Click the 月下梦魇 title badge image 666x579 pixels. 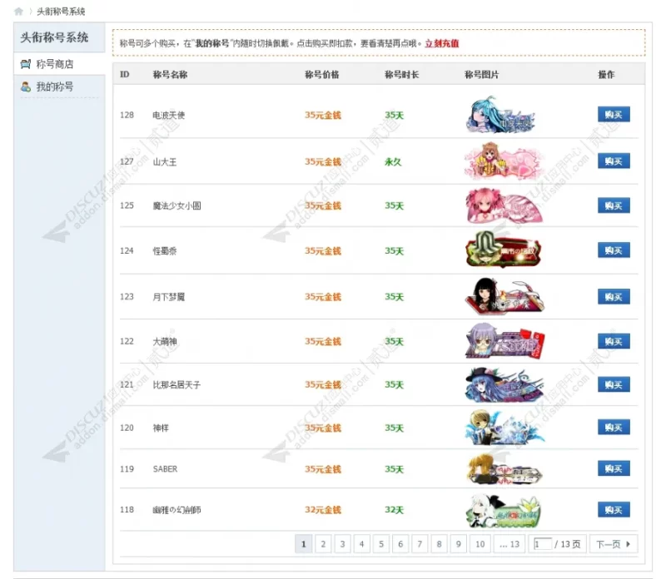click(504, 296)
